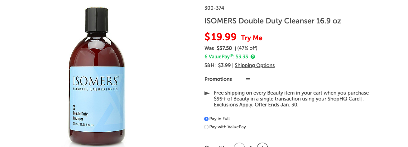Toggle the Promotions heading
408x147 pixels.
tap(218, 79)
